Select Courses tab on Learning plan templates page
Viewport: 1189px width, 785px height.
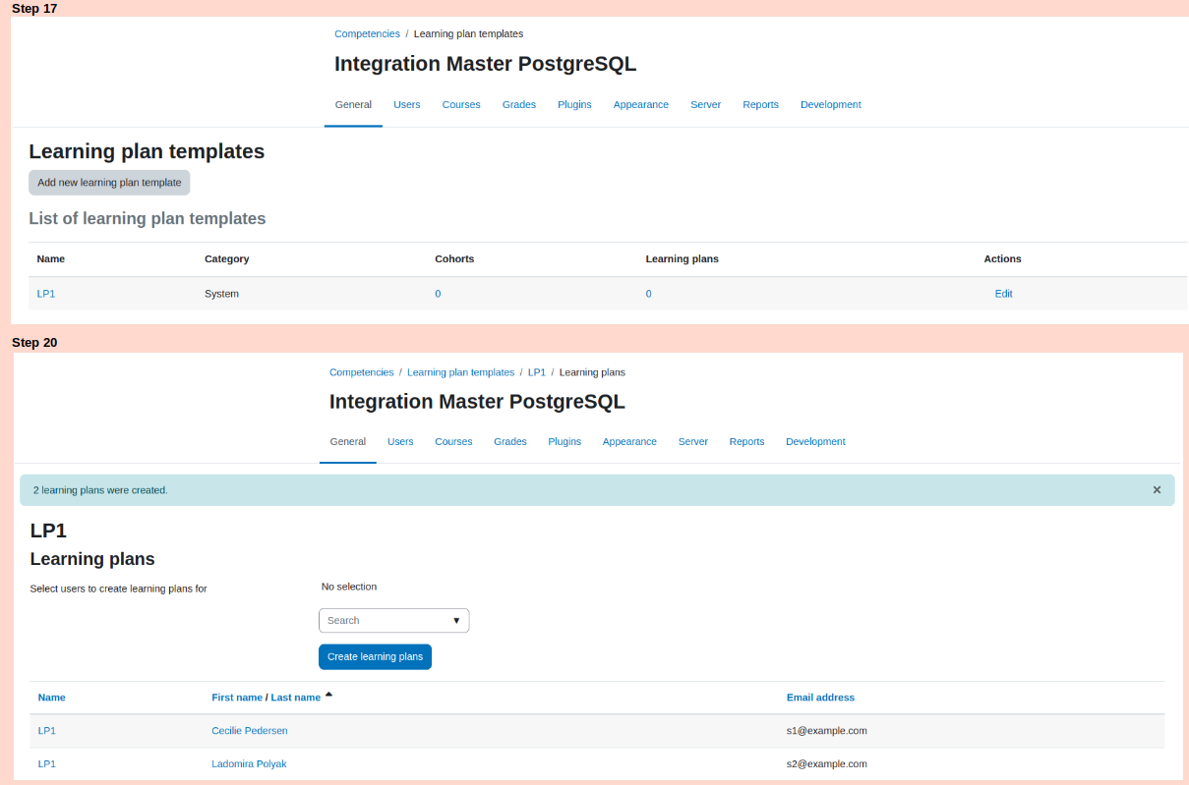461,105
